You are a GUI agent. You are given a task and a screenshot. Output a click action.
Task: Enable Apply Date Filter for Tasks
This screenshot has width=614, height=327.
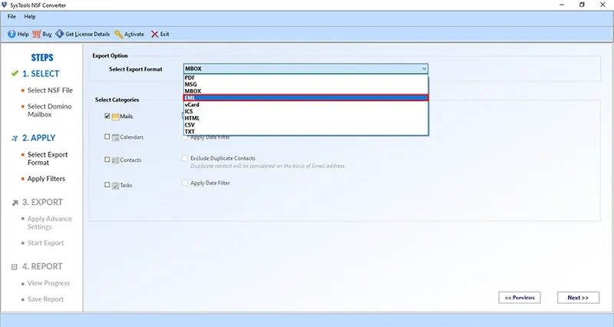(185, 183)
